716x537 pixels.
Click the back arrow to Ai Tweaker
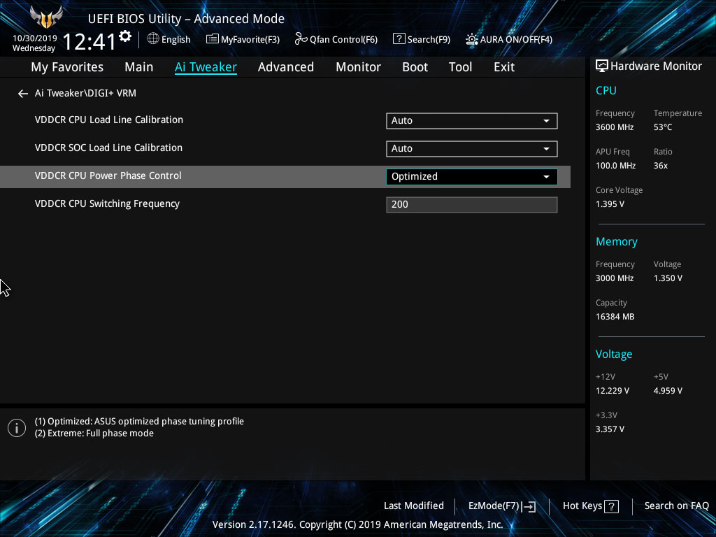(x=23, y=94)
